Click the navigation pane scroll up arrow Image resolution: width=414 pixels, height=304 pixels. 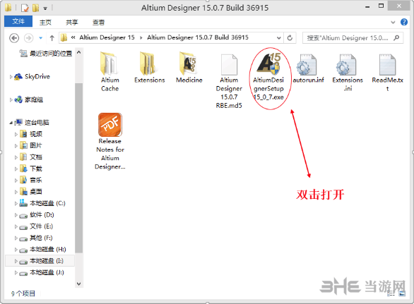click(x=78, y=52)
